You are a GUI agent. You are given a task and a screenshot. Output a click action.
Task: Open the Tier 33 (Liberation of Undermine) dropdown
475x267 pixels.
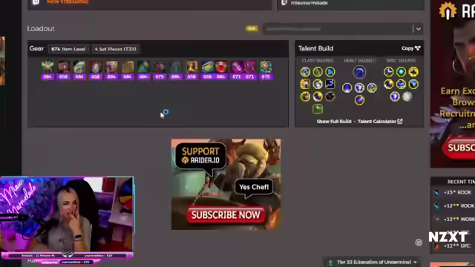point(373,262)
